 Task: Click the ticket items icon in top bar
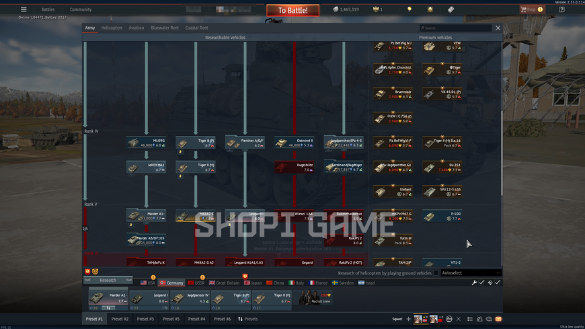click(x=451, y=9)
